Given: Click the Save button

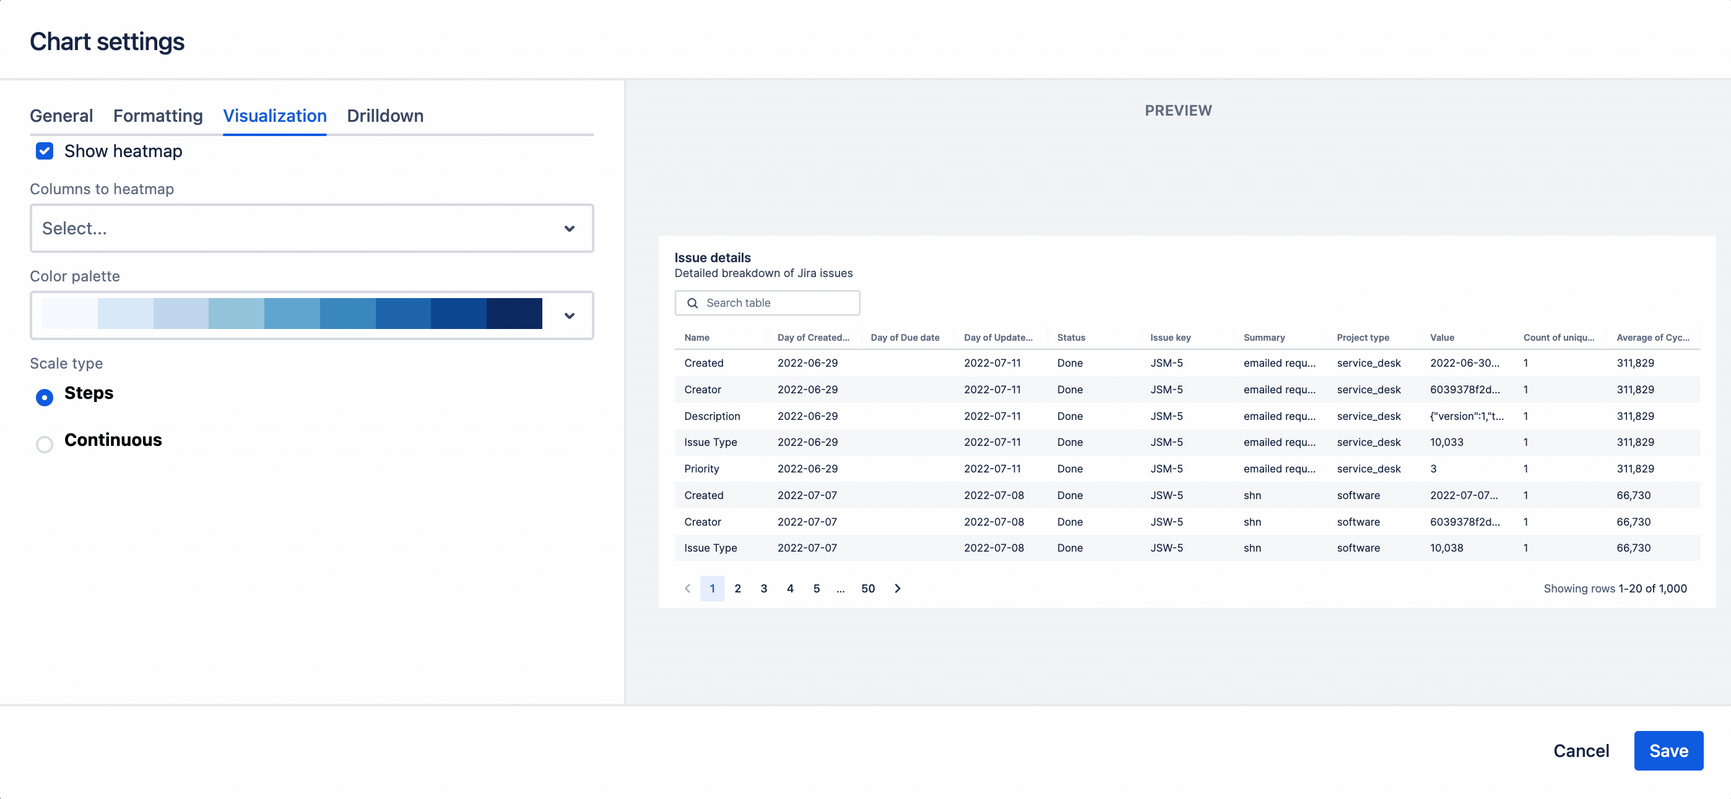Looking at the screenshot, I should (1668, 751).
